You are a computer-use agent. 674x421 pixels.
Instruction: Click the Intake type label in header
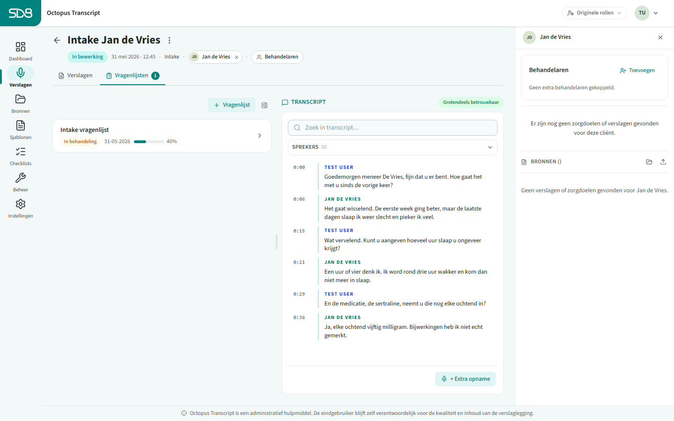click(172, 57)
